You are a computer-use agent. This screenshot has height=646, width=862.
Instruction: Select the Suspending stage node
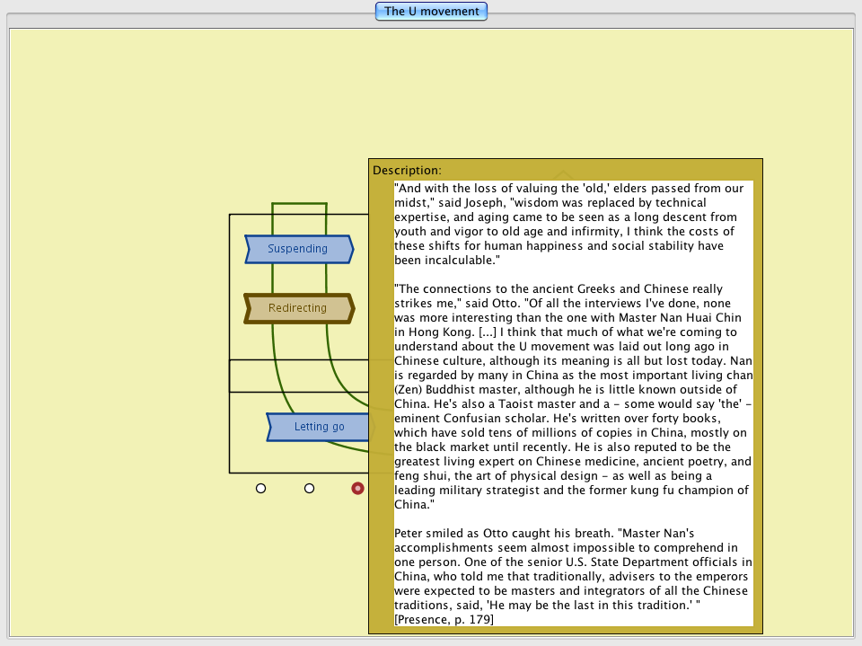click(x=297, y=249)
